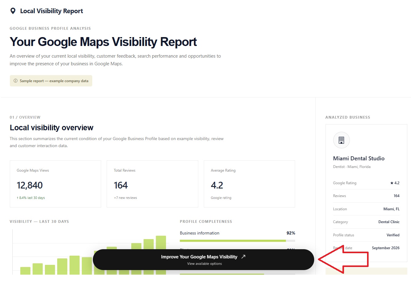Image resolution: width=411 pixels, height=282 pixels.
Task: Select the tallest bar in the visibility chart
Action: [161, 255]
